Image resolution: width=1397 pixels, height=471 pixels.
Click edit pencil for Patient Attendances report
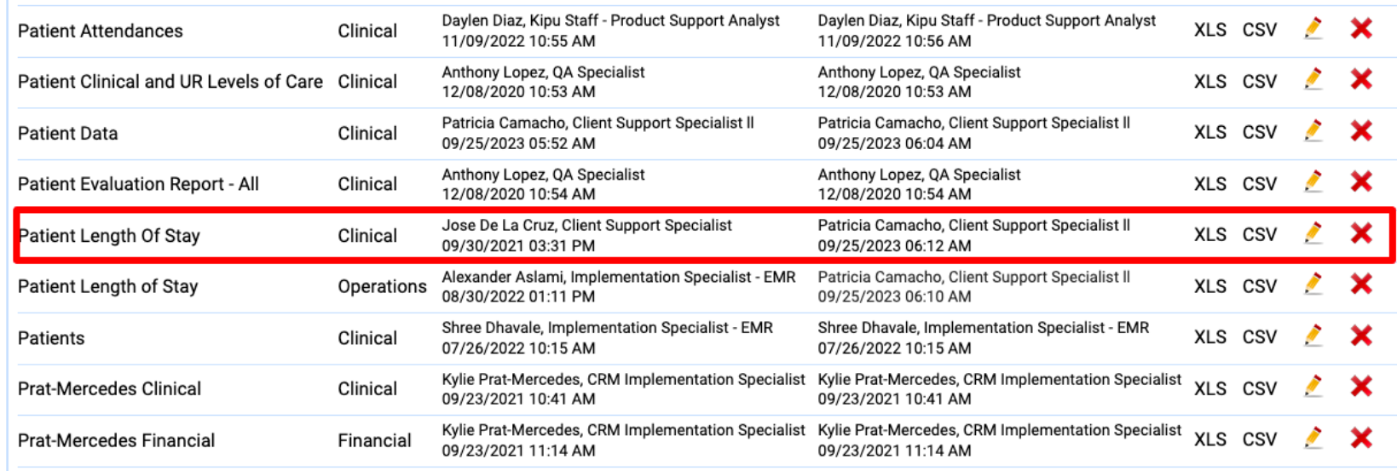click(x=1313, y=30)
